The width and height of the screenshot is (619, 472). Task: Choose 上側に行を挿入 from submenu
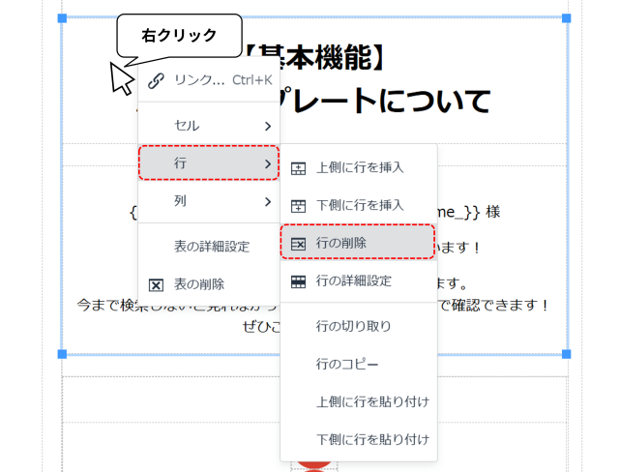359,168
